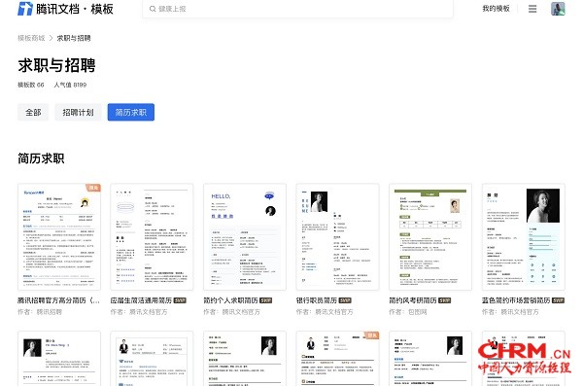Click 腾讯招聘官方高分简历 title text
This screenshot has width=583, height=386.
click(x=58, y=300)
